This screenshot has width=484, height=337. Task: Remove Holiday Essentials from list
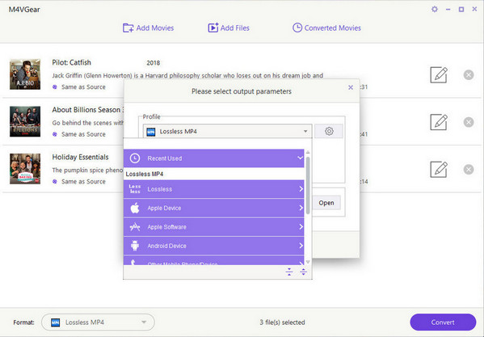[x=469, y=169]
